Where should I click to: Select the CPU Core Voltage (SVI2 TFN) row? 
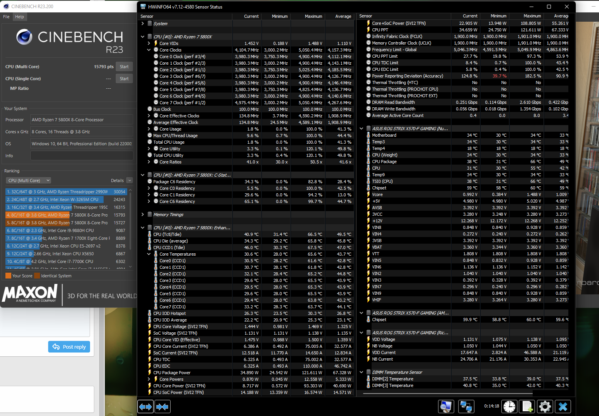[x=246, y=327]
